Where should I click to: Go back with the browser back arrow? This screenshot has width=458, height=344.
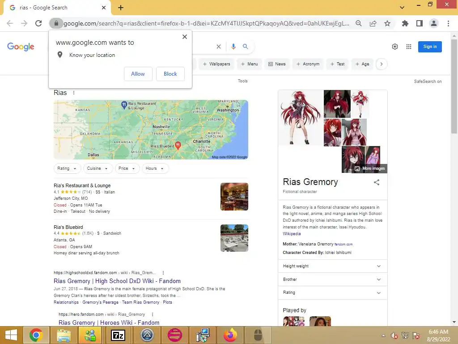click(x=10, y=23)
